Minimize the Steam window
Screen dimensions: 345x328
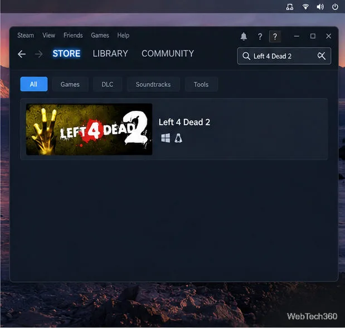[297, 36]
